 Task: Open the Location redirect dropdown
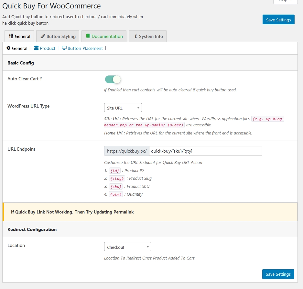(127, 247)
